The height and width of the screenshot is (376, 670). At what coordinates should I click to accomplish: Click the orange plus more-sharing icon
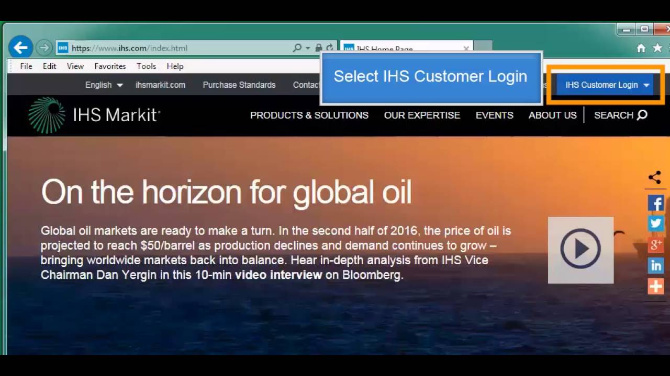click(x=656, y=286)
